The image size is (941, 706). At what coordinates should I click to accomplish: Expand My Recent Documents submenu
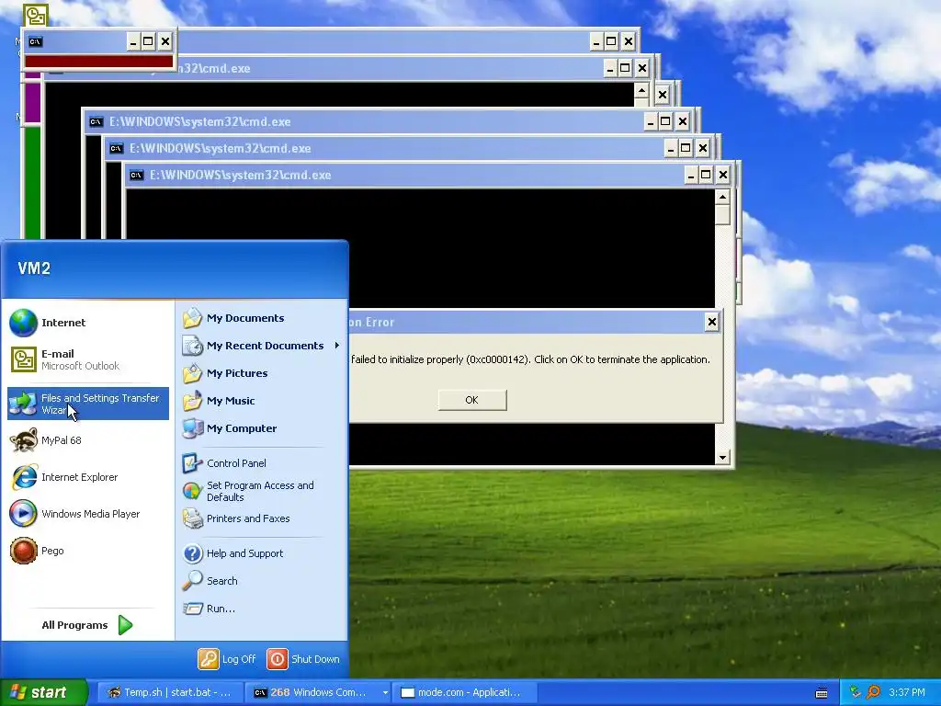point(261,346)
